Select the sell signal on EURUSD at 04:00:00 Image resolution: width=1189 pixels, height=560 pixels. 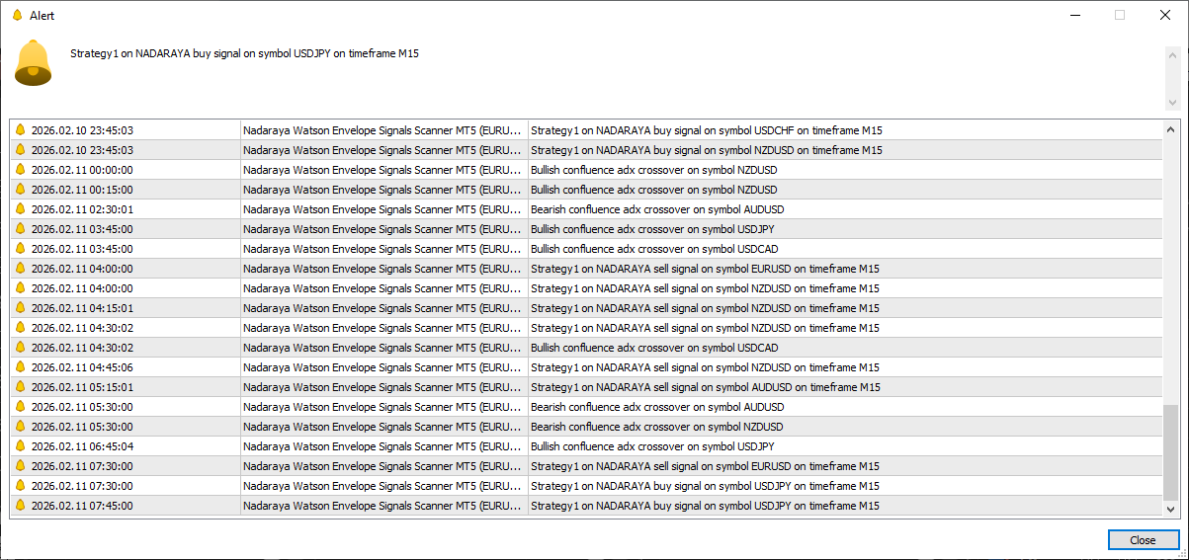pyautogui.click(x=705, y=269)
